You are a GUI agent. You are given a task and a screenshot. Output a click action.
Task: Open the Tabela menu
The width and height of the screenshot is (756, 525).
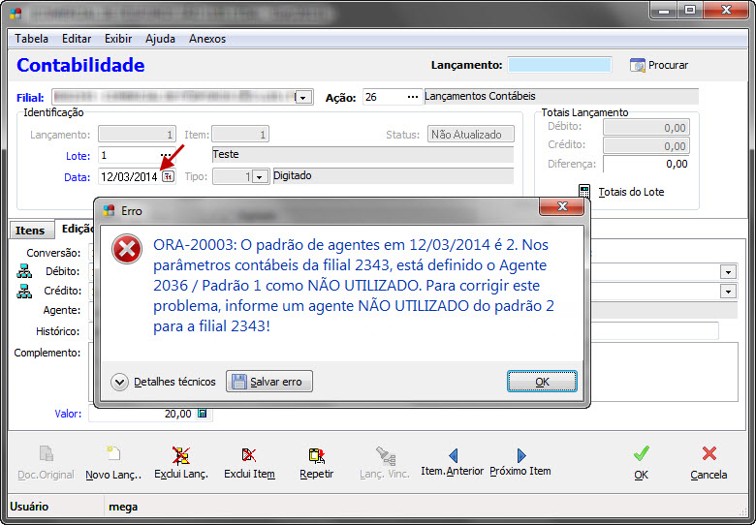coord(32,39)
